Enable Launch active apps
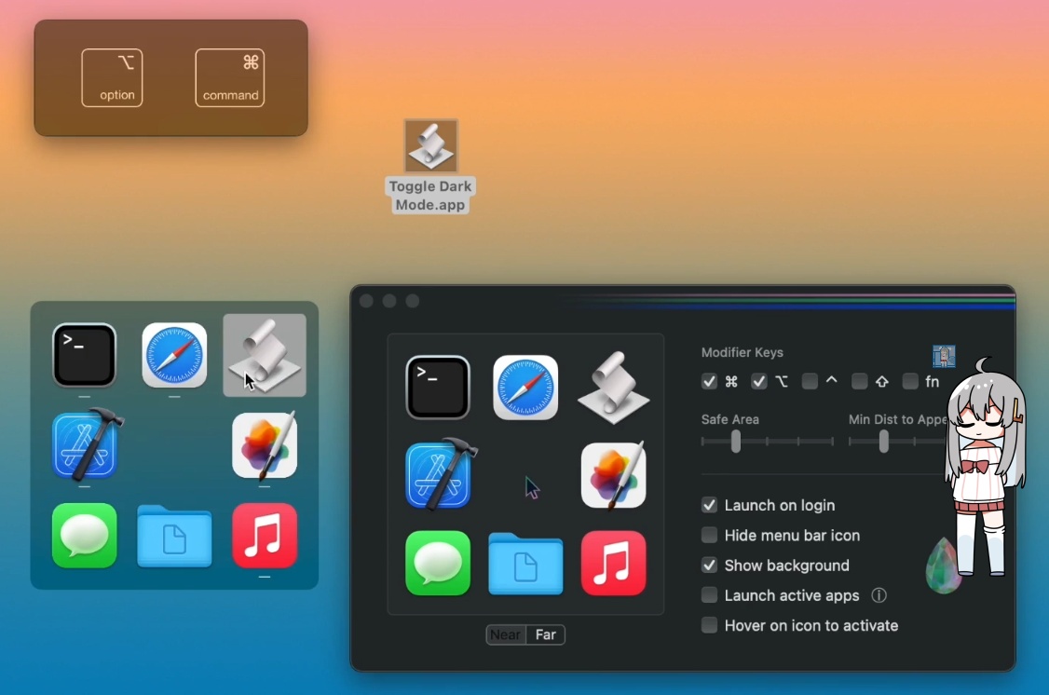 point(708,594)
